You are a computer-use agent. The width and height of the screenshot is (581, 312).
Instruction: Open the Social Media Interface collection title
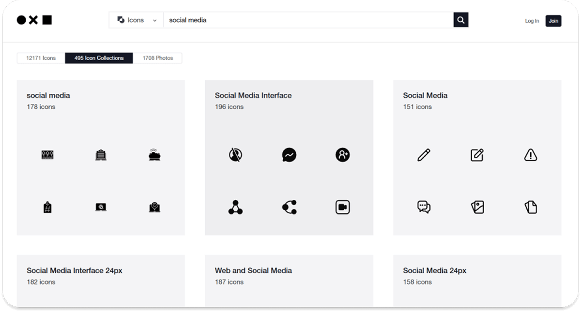click(253, 95)
